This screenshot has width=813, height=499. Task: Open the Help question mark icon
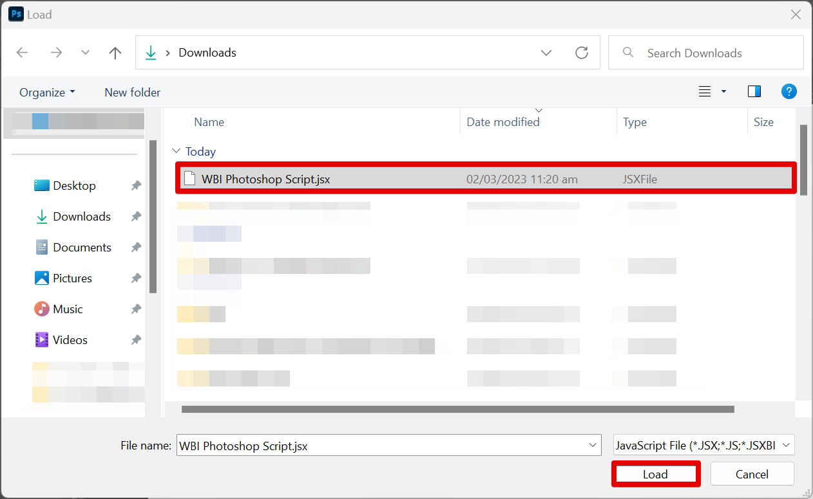tap(789, 92)
